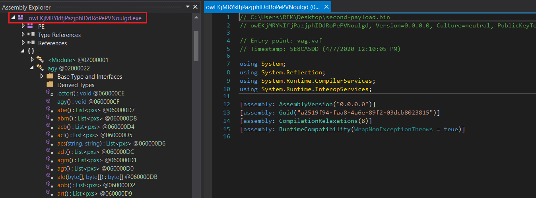Open agm() : List<pxs> @060000D1

(97, 160)
